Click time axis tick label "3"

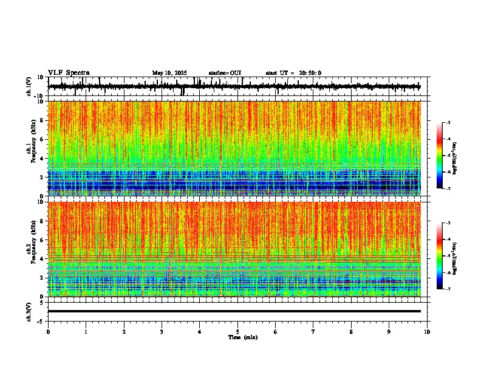(x=162, y=332)
